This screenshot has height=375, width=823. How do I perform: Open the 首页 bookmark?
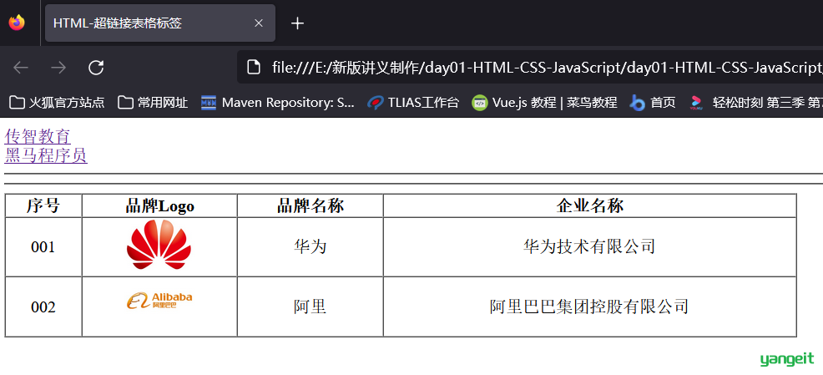653,103
